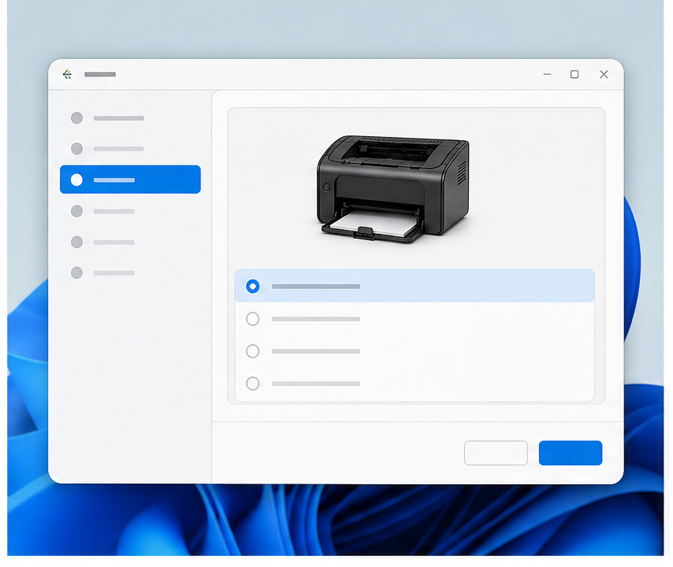
Task: Open the first sidebar item
Action: tap(107, 118)
